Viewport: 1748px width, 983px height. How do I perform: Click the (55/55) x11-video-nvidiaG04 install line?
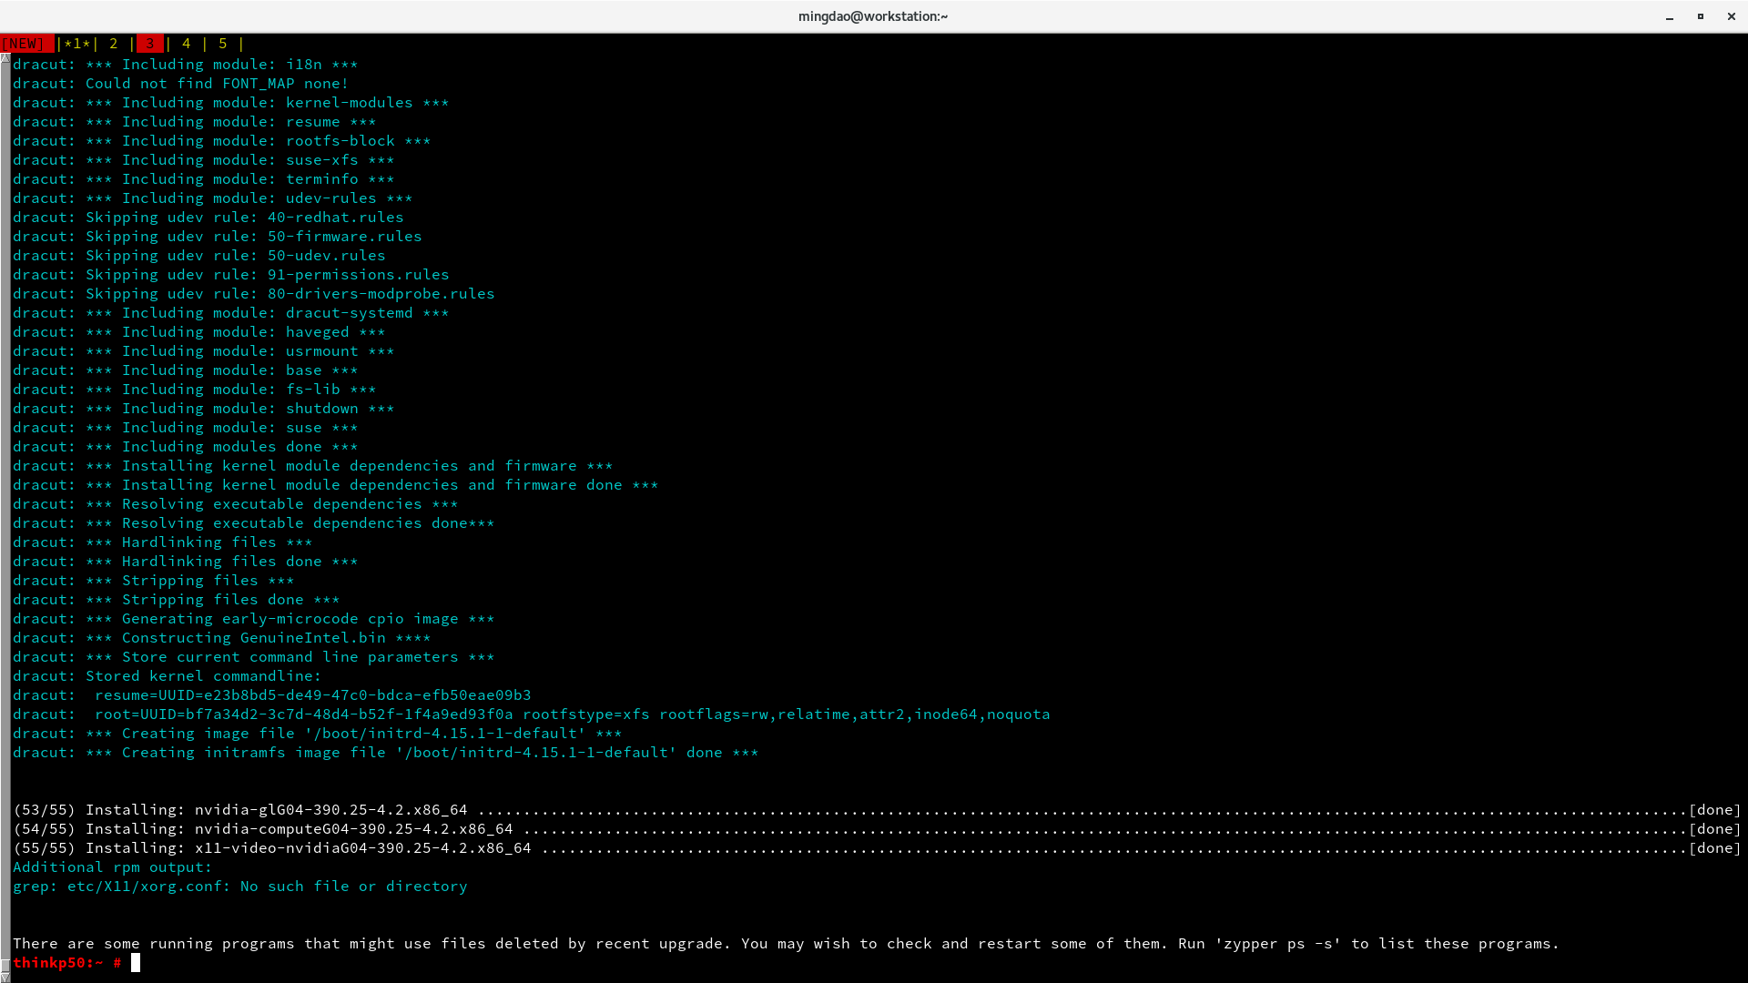[877, 848]
